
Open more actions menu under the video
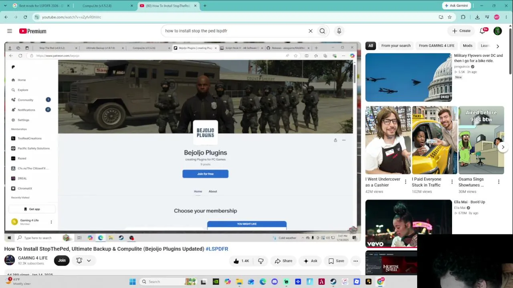355,261
